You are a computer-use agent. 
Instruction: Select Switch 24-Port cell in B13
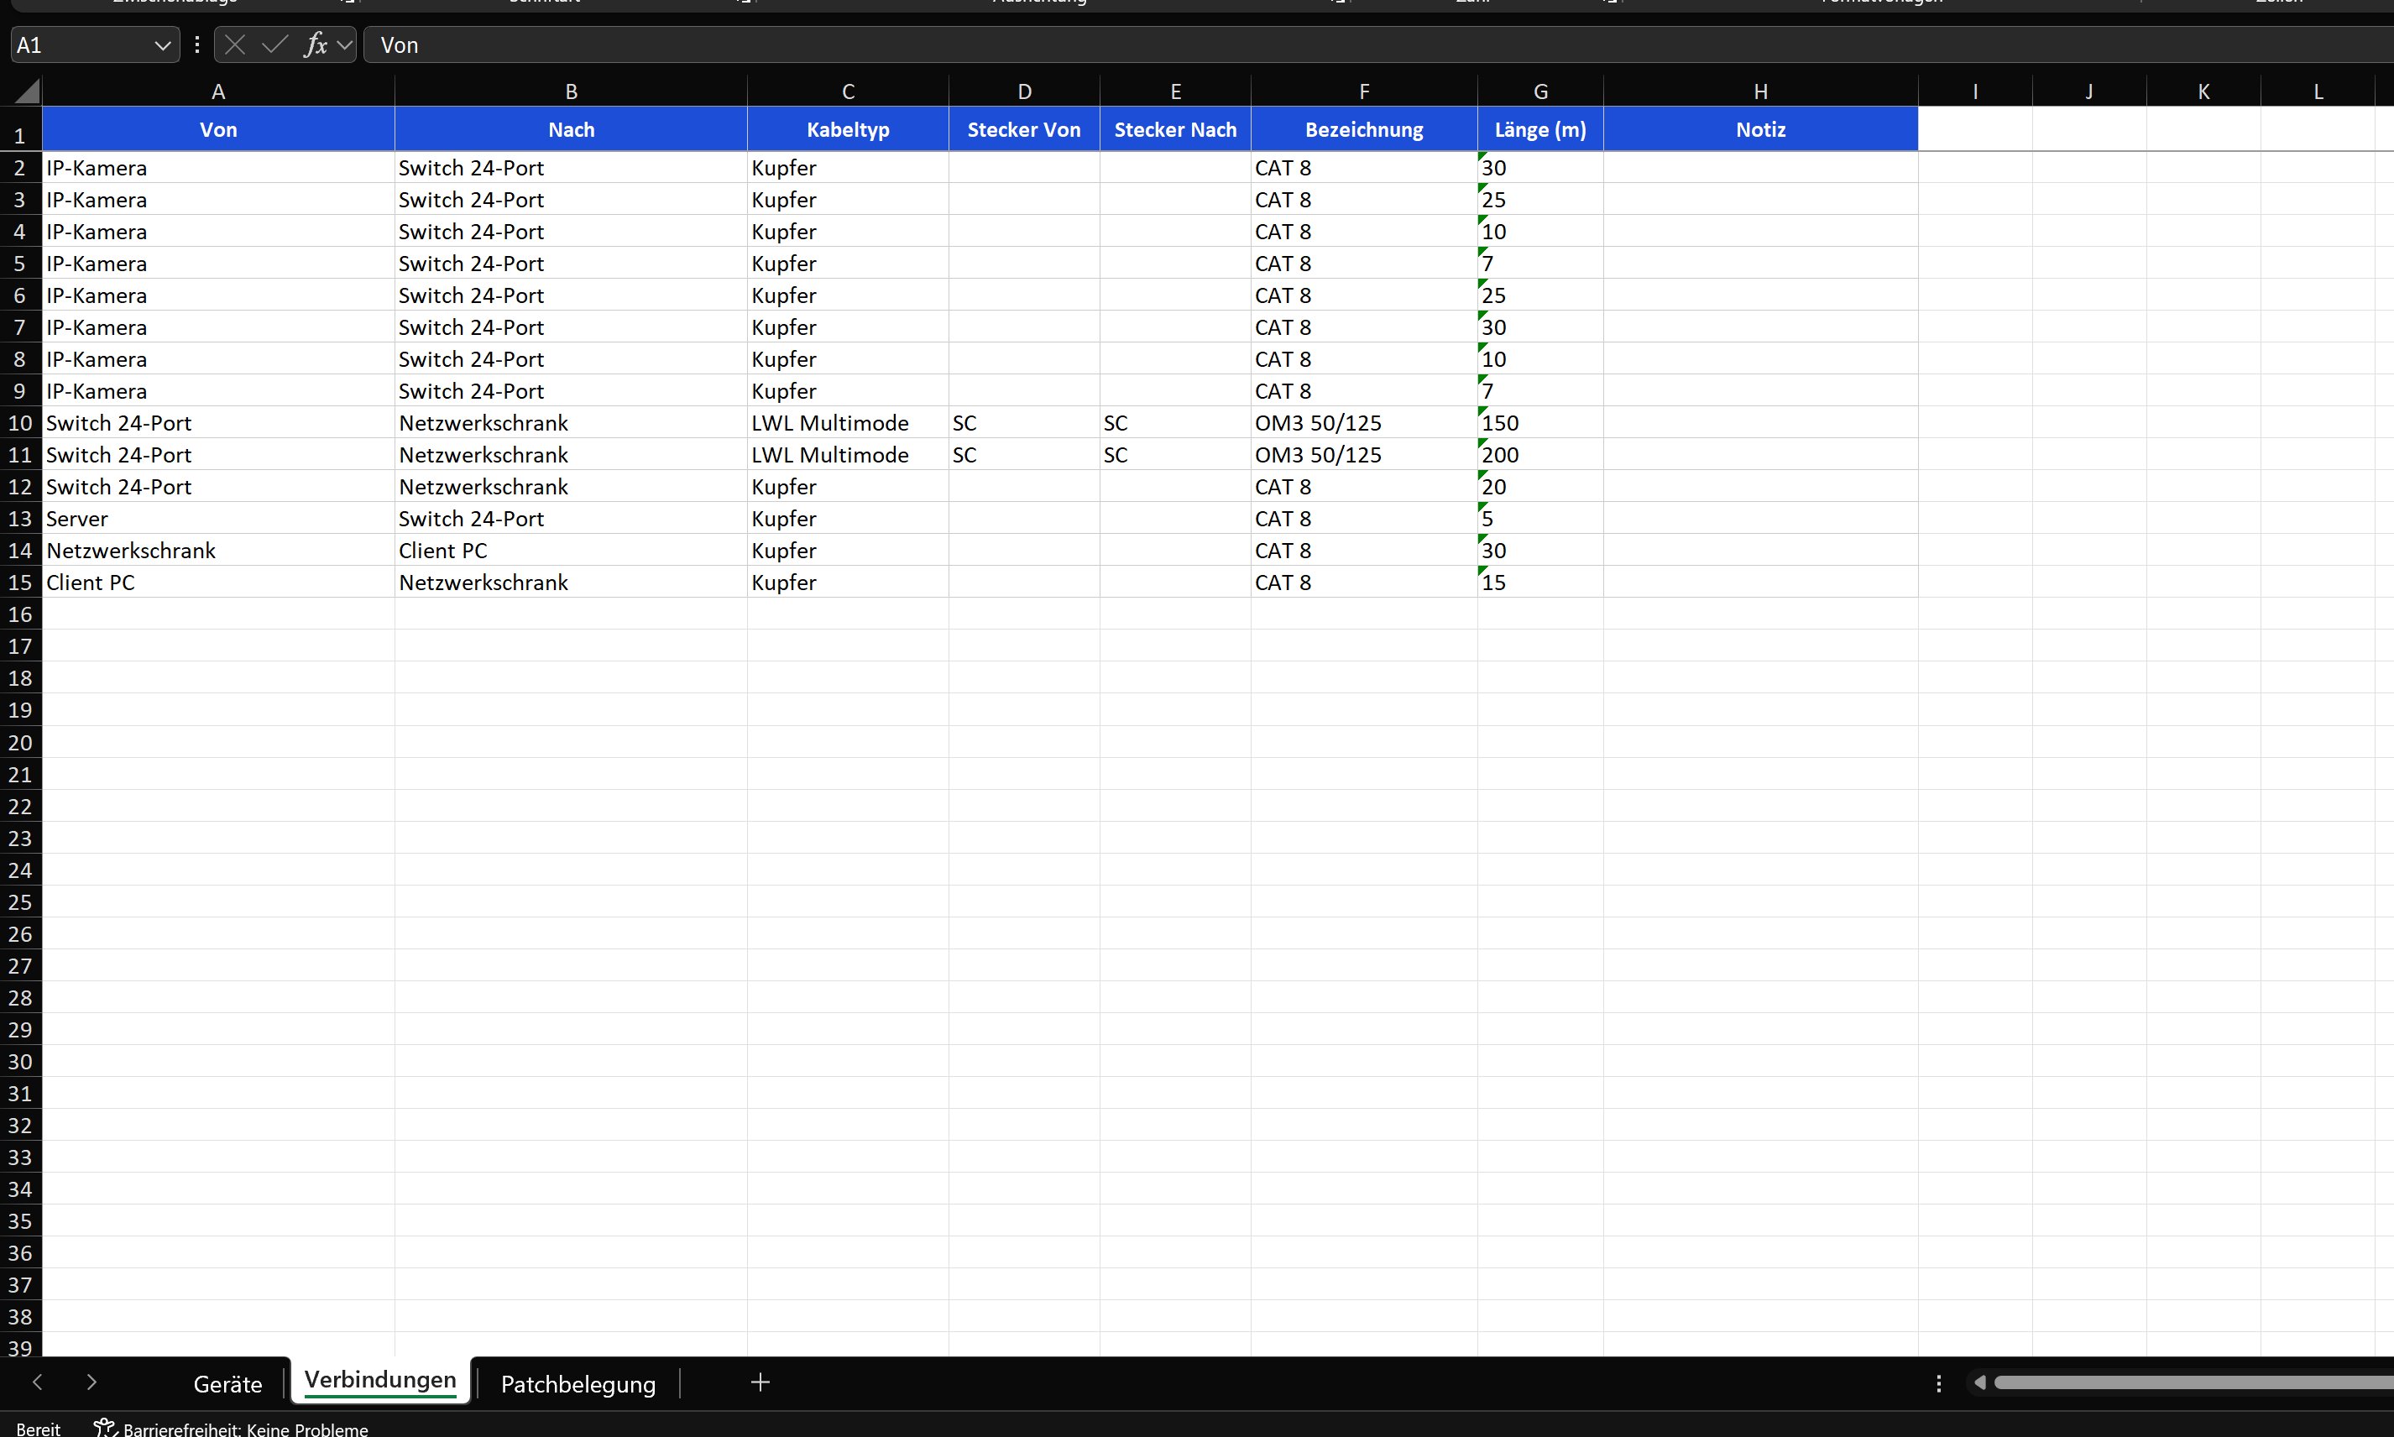[x=571, y=519]
